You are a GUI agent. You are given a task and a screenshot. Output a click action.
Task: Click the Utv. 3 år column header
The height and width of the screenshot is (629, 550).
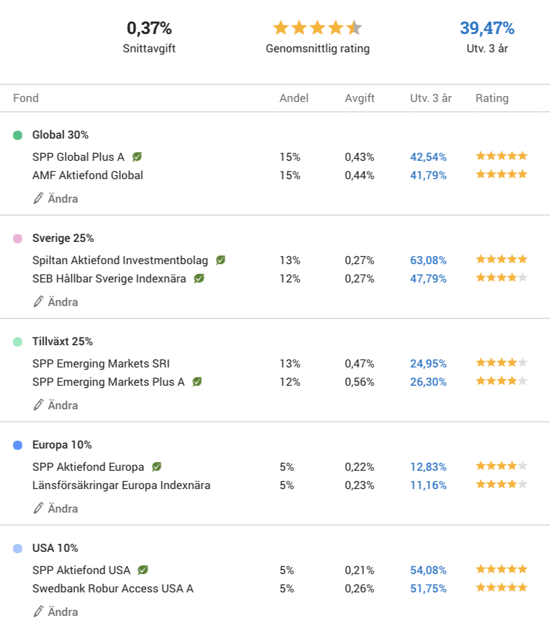tap(430, 98)
